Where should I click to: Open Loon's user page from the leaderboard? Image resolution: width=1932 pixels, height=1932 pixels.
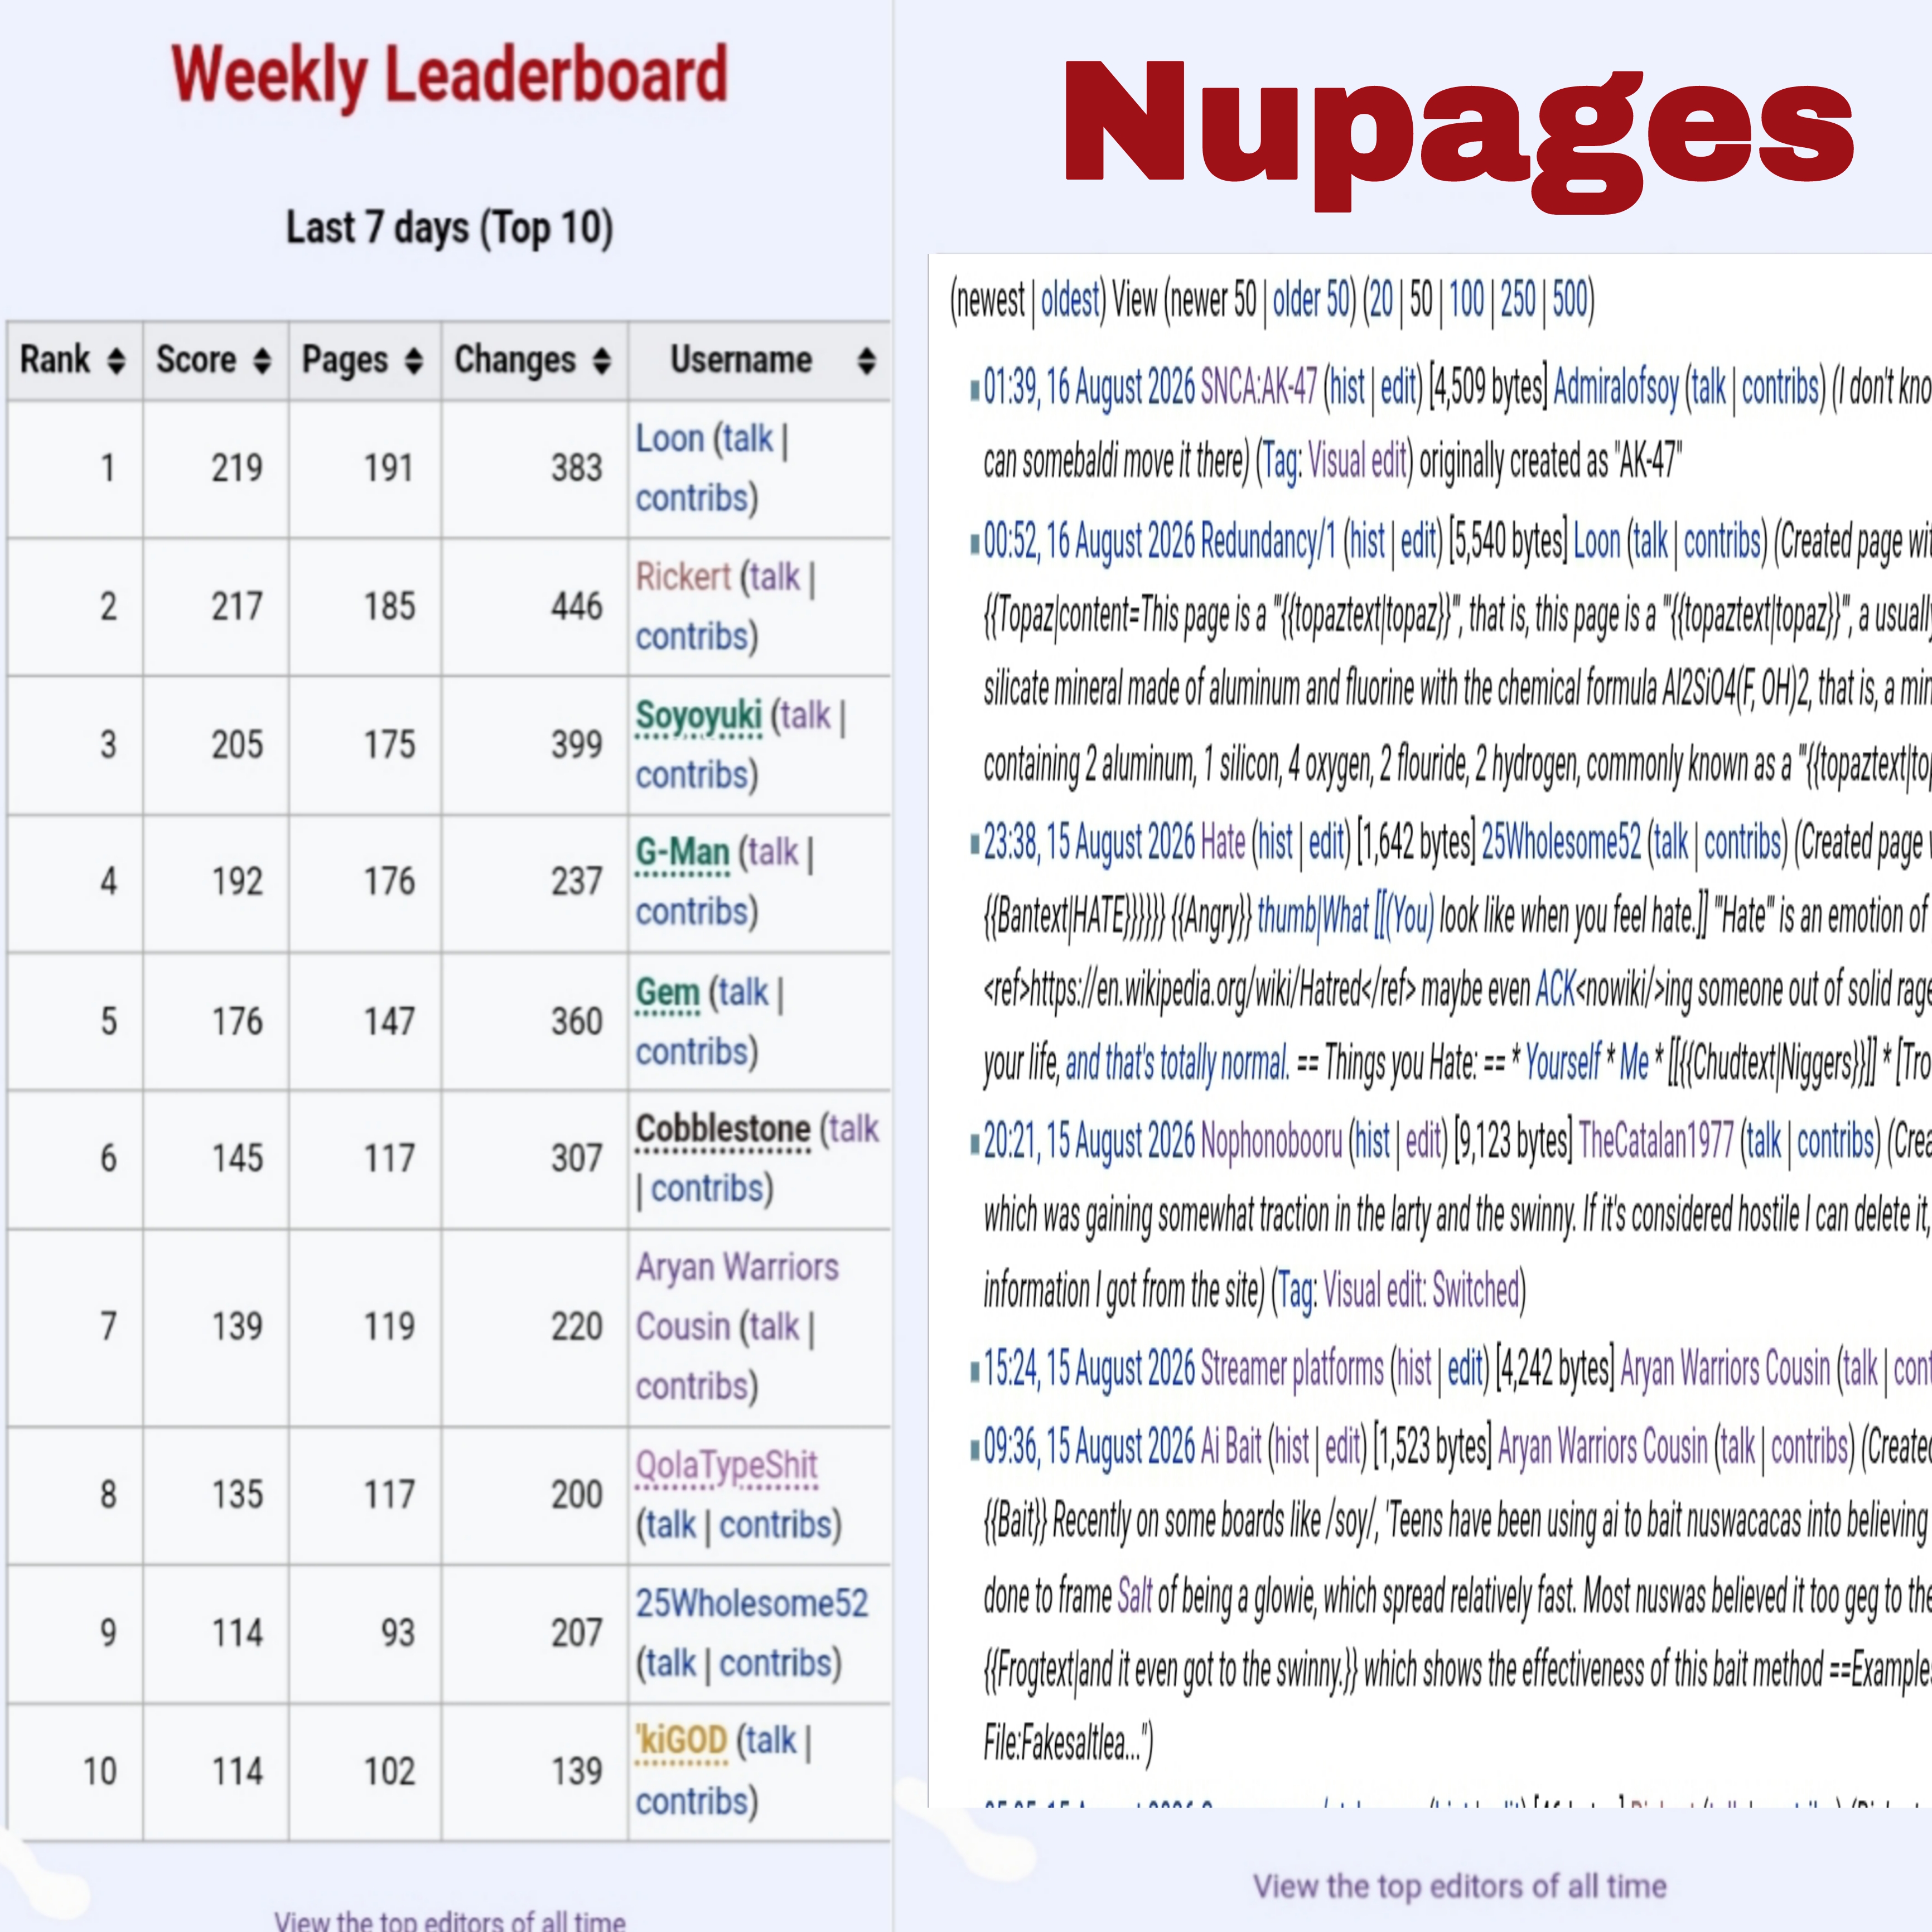coord(669,439)
